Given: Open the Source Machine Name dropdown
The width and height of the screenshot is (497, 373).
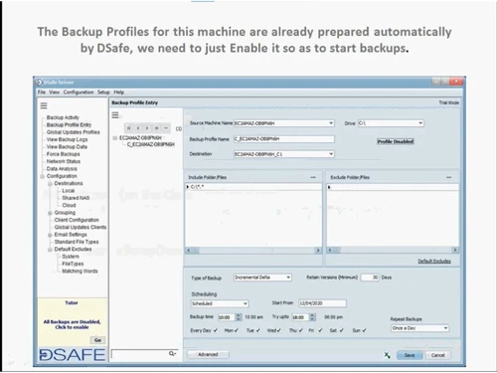Looking at the screenshot, I should pyautogui.click(x=331, y=123).
